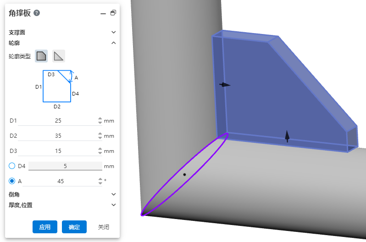Expand the 倒角 section

click(113, 194)
